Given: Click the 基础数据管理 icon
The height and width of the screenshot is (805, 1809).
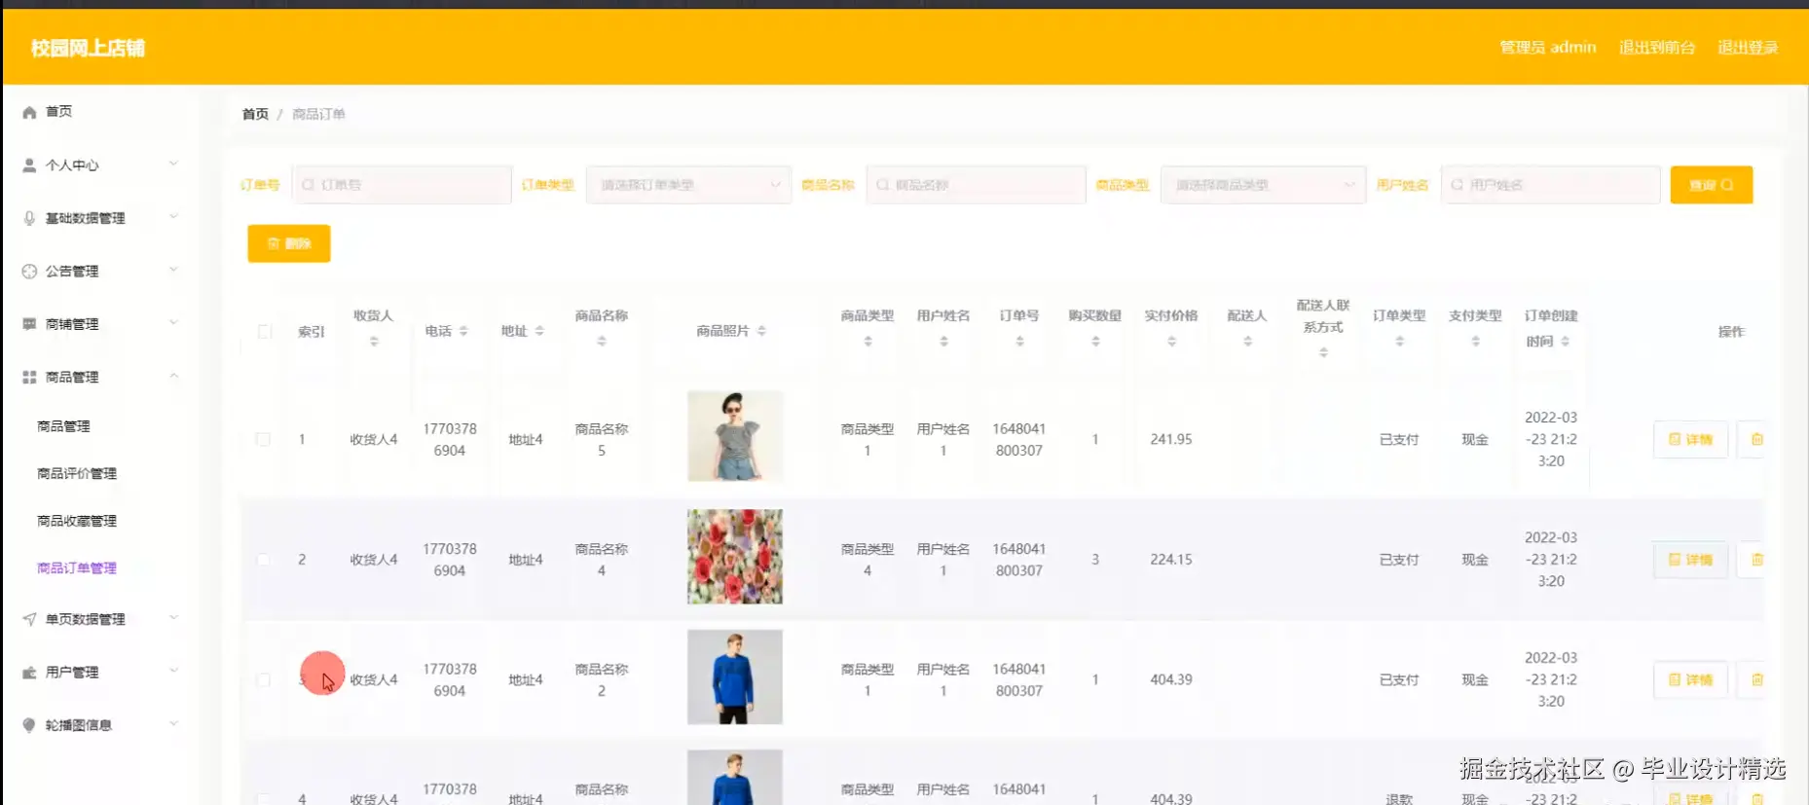Looking at the screenshot, I should [x=29, y=218].
